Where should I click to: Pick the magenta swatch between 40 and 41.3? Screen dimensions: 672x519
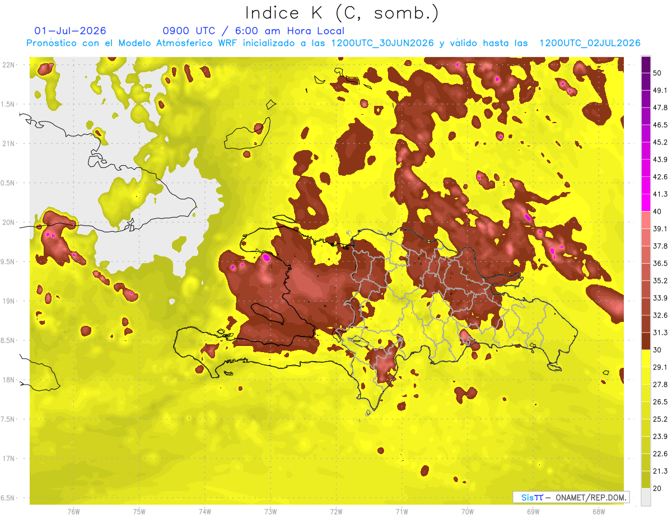(646, 203)
